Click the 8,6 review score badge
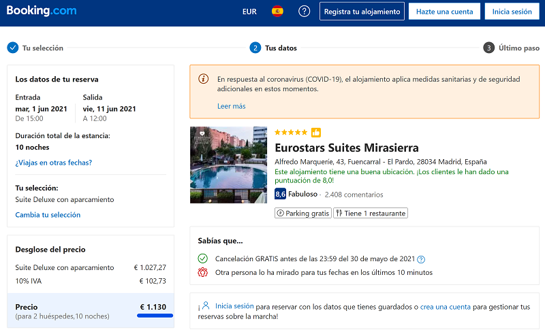This screenshot has width=545, height=334. tap(280, 194)
